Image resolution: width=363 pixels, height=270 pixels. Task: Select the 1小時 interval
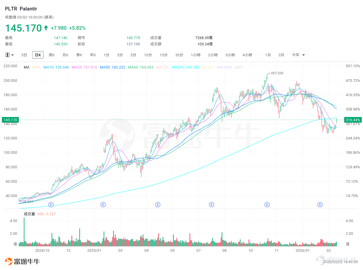click(196, 55)
